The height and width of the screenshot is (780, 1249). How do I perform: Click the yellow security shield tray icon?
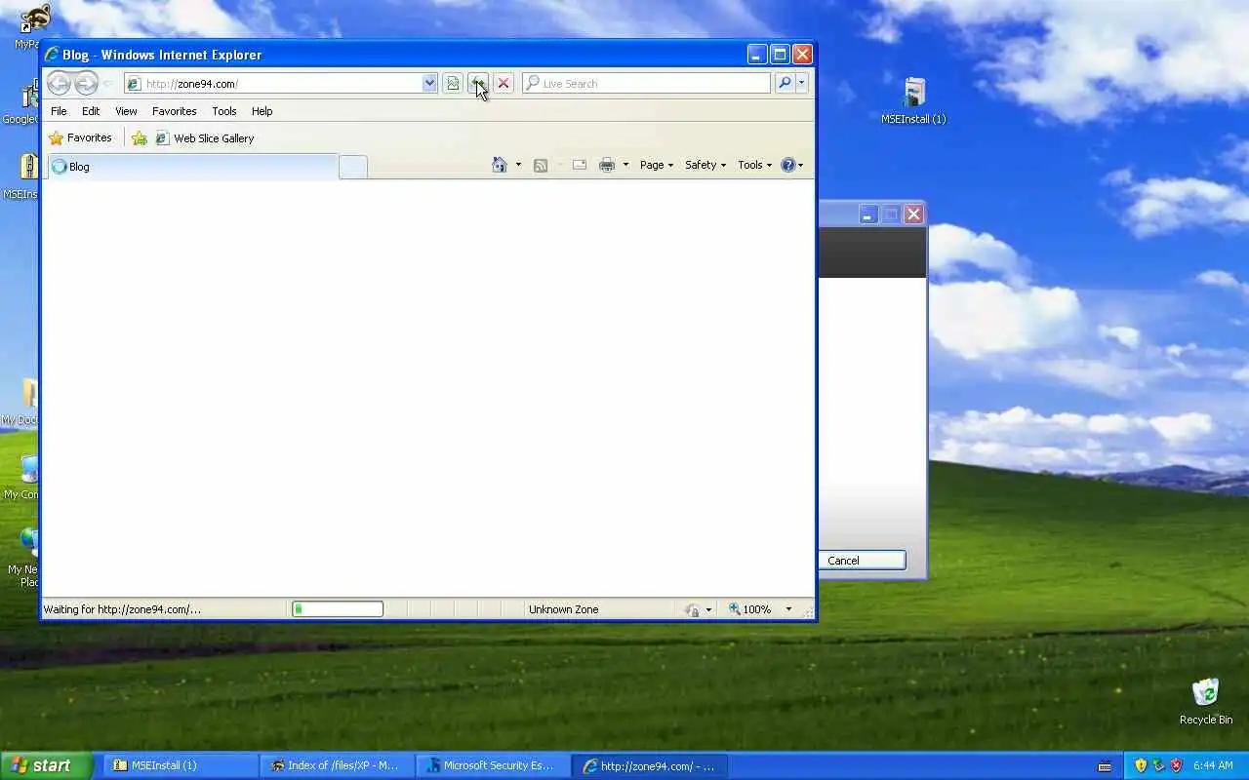click(x=1141, y=765)
